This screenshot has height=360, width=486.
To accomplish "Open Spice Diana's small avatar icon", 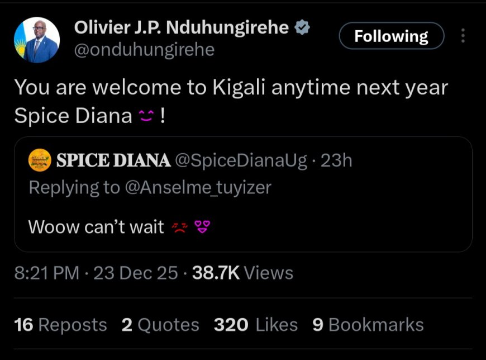I will point(39,160).
